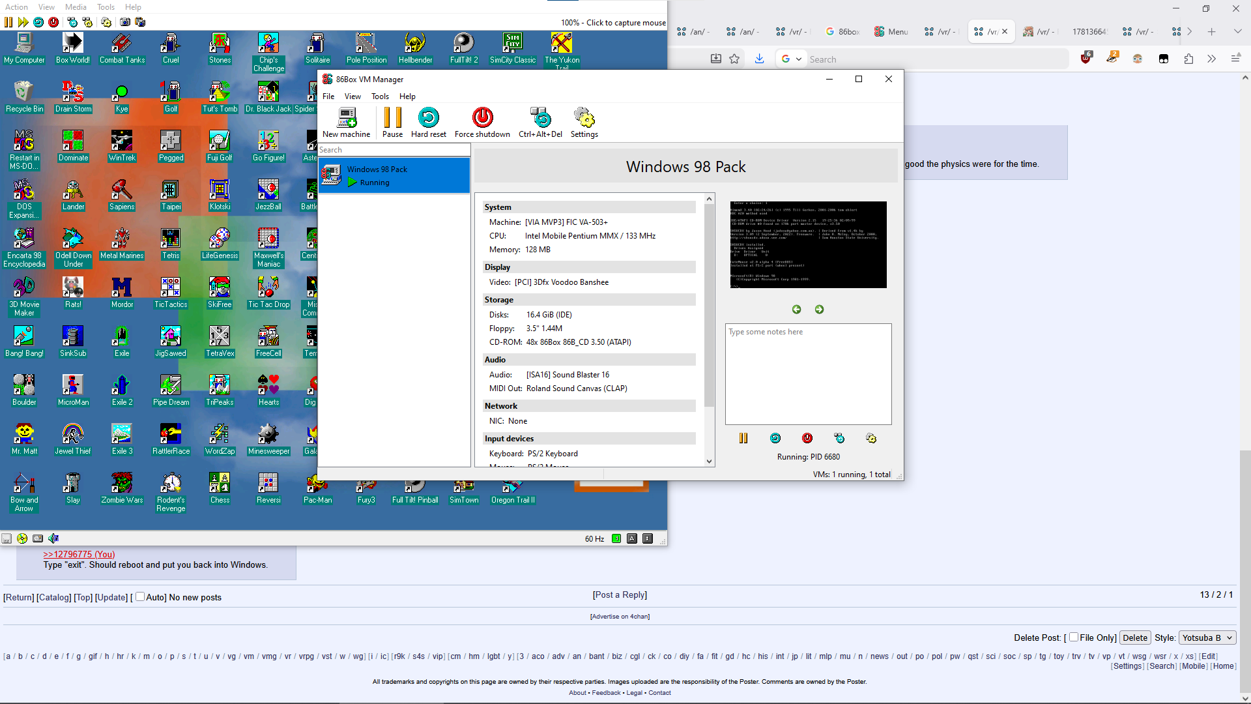Expand the Google search engine dropdown

pos(791,59)
